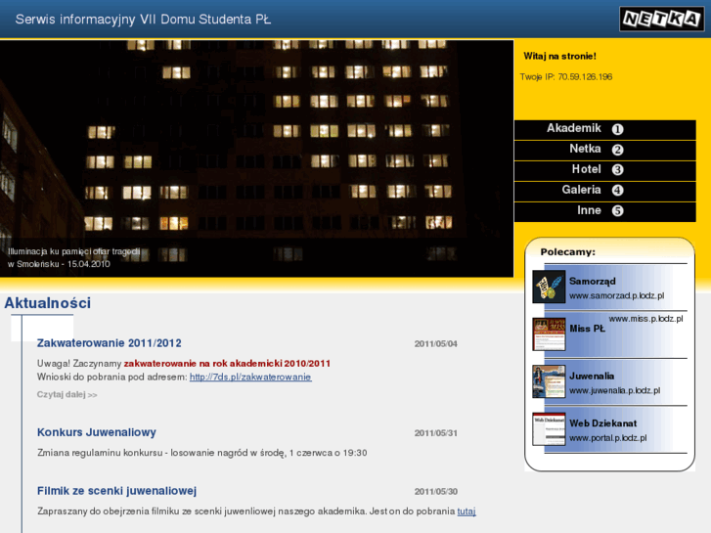The width and height of the screenshot is (711, 533).
Task: Click the number 5 circle beside Inne
Action: (x=617, y=210)
